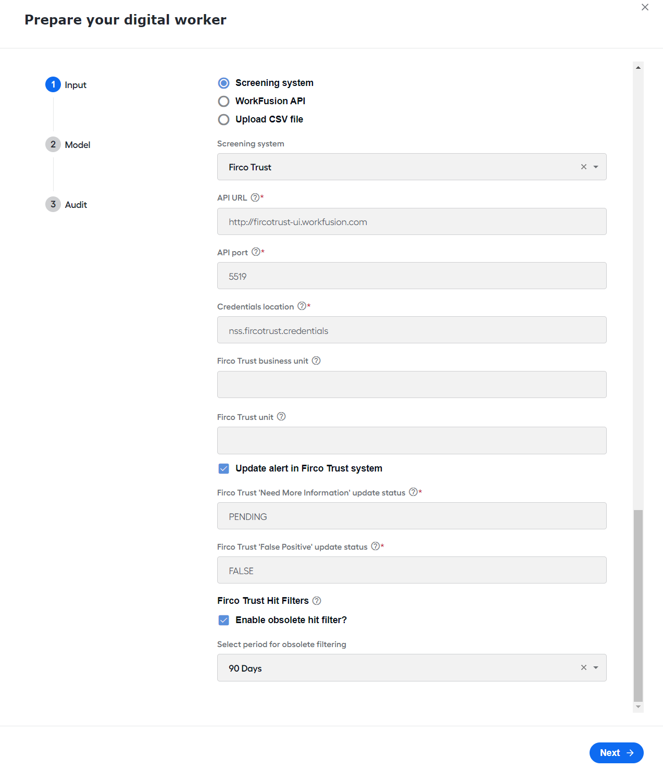The image size is (663, 769).
Task: Go to step 2 Model
Action: (68, 144)
